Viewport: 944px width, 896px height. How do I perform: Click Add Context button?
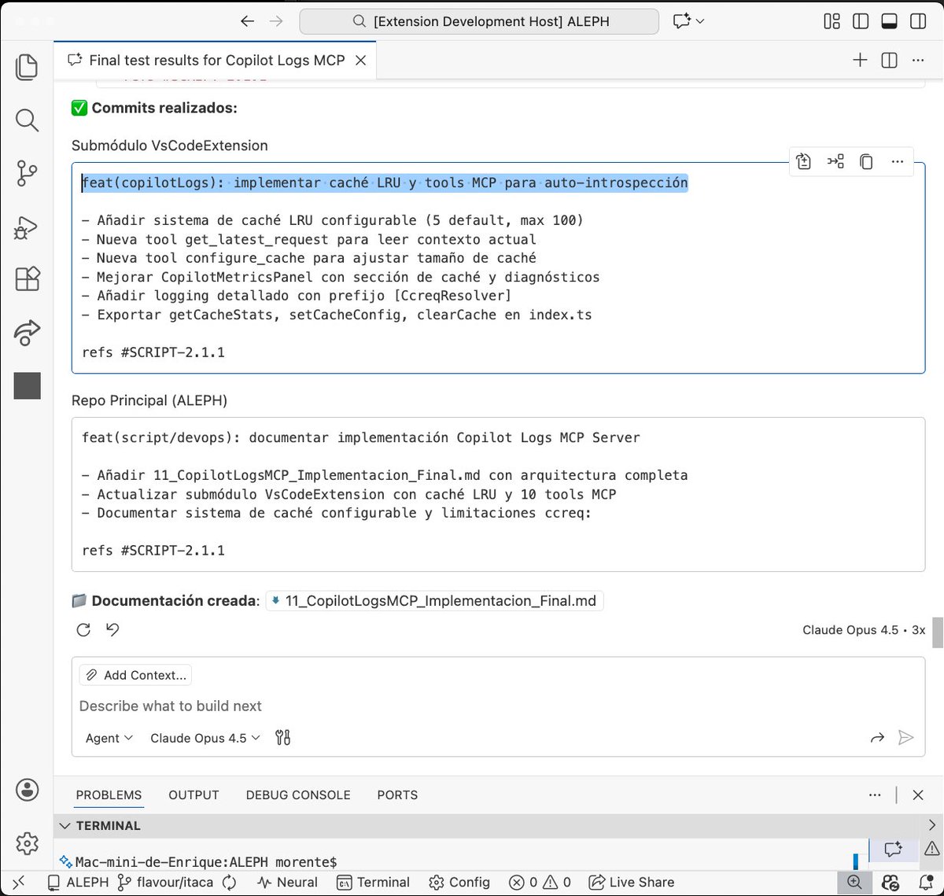click(x=135, y=675)
